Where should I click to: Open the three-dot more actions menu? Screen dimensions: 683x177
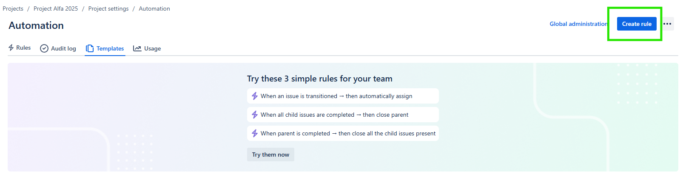tap(667, 24)
